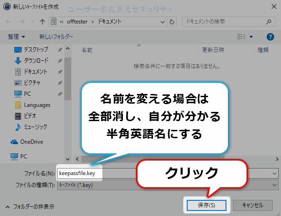This screenshot has width=281, height=216.
Task: Select pinned PC quick access item
Action: click(22, 94)
